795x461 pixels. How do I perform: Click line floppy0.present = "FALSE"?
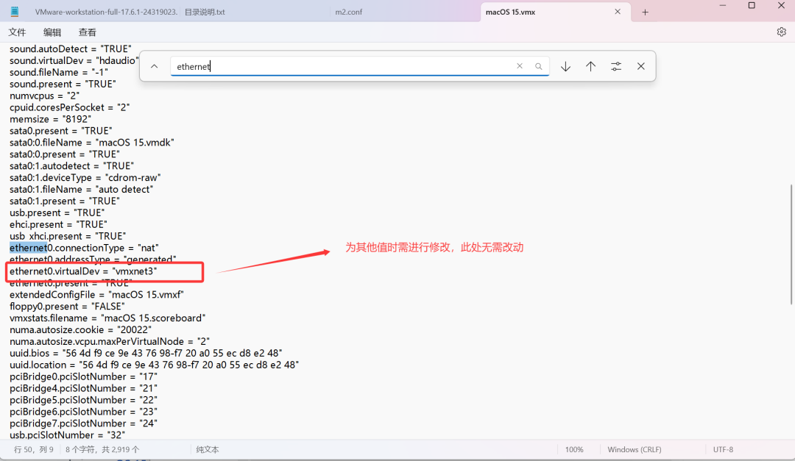(67, 307)
